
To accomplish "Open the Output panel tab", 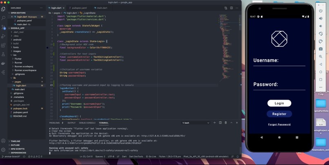I will 71,123.
